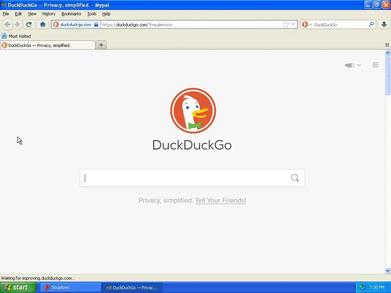The image size is (391, 293).
Task: Open the History menu
Action: pos(49,14)
